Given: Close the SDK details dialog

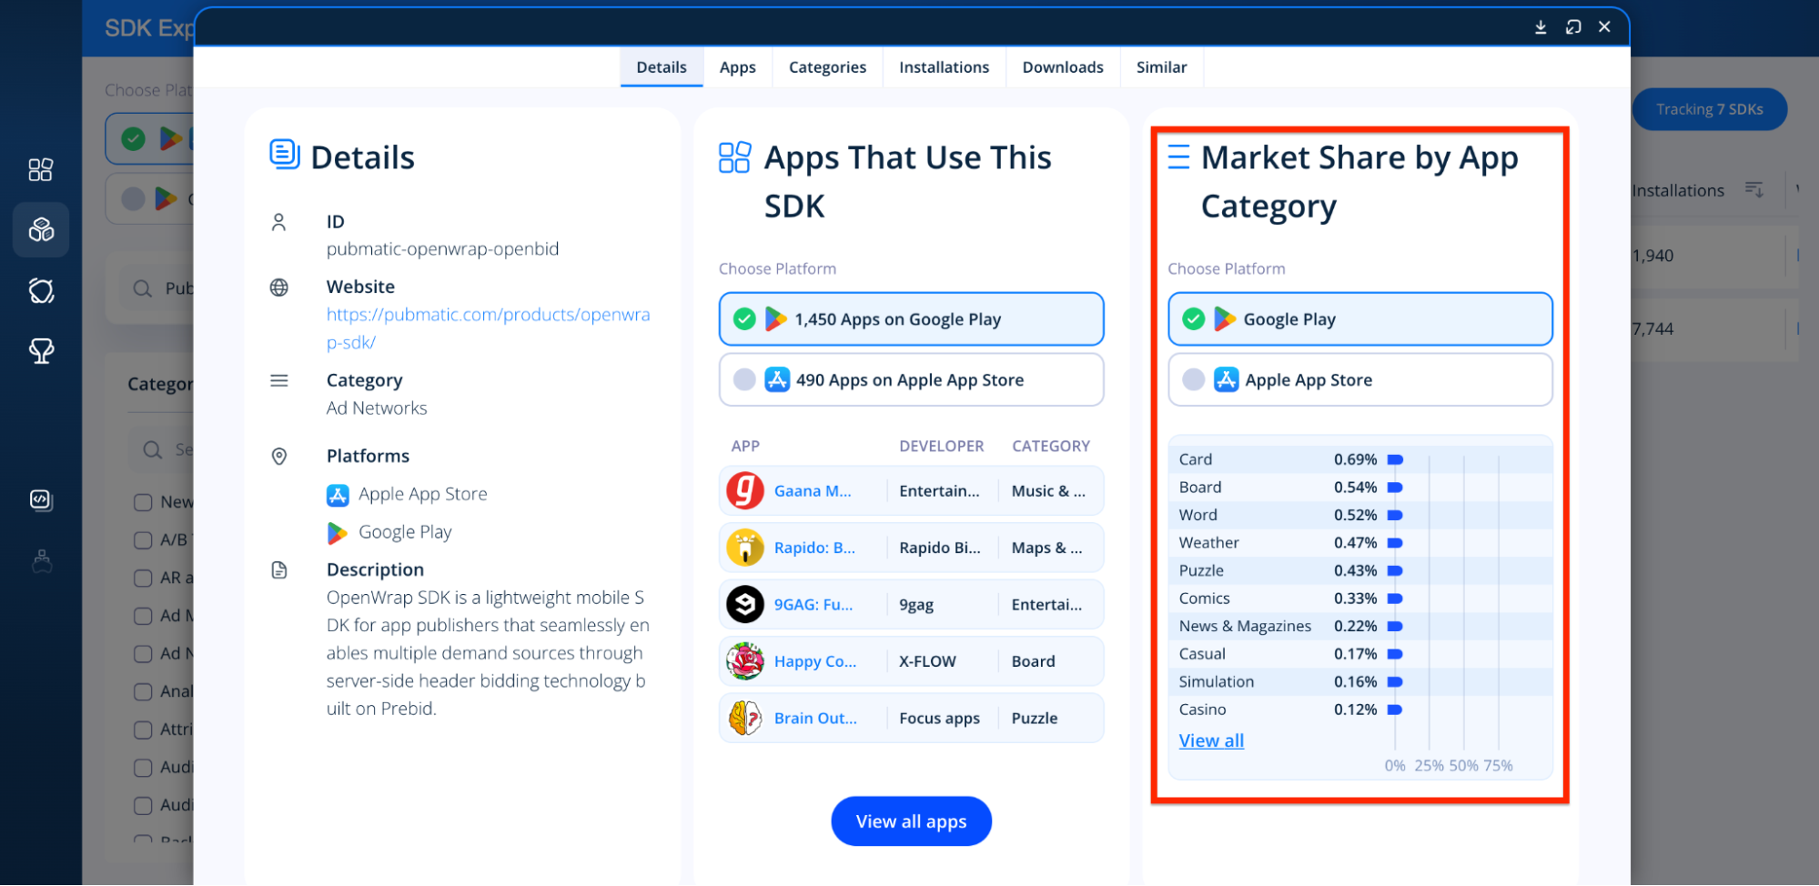Looking at the screenshot, I should pyautogui.click(x=1605, y=27).
